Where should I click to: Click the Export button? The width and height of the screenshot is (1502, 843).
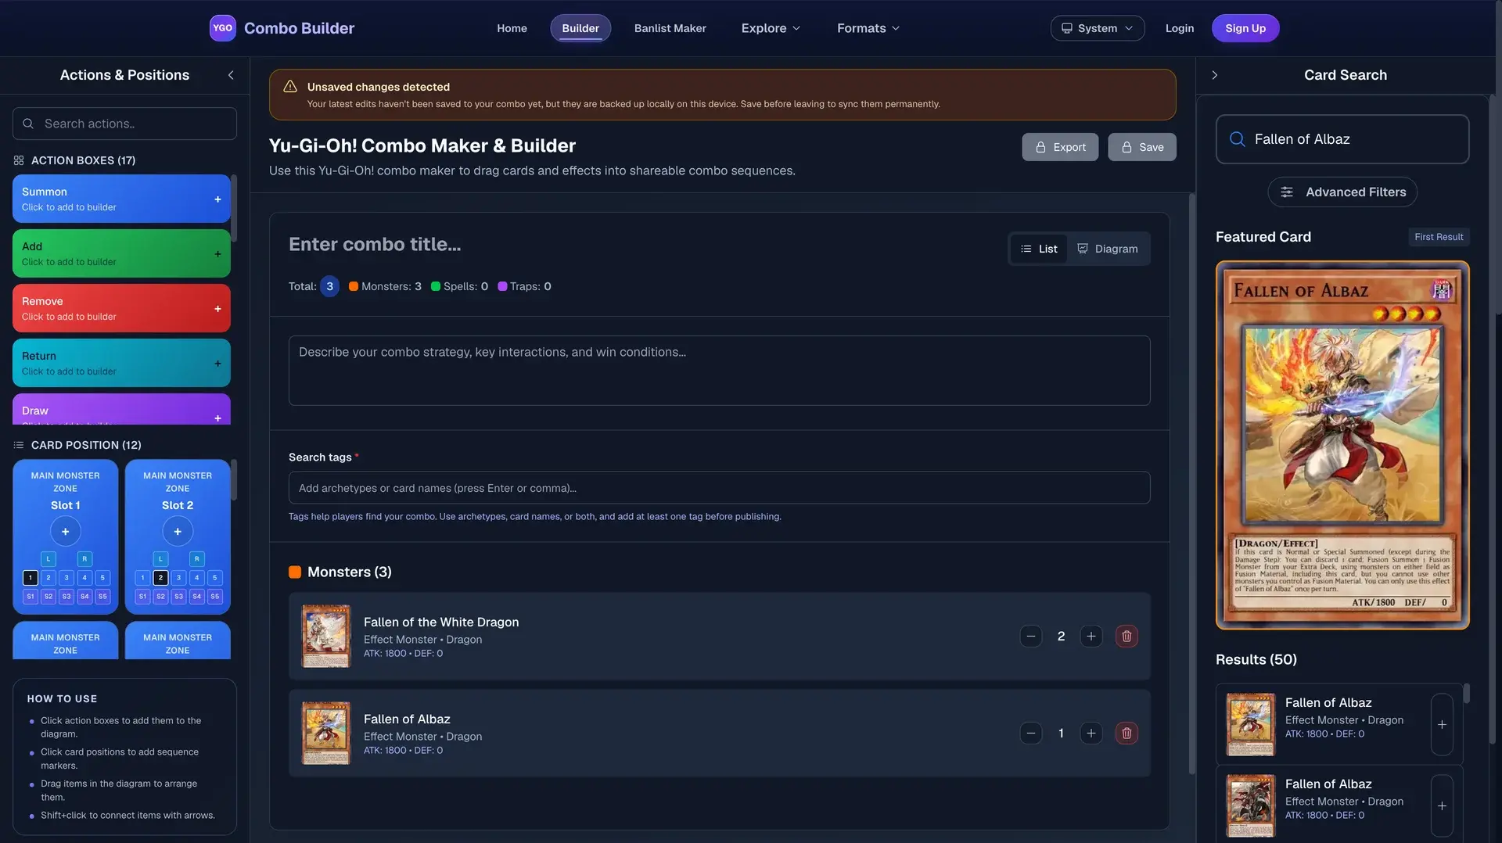pos(1060,147)
